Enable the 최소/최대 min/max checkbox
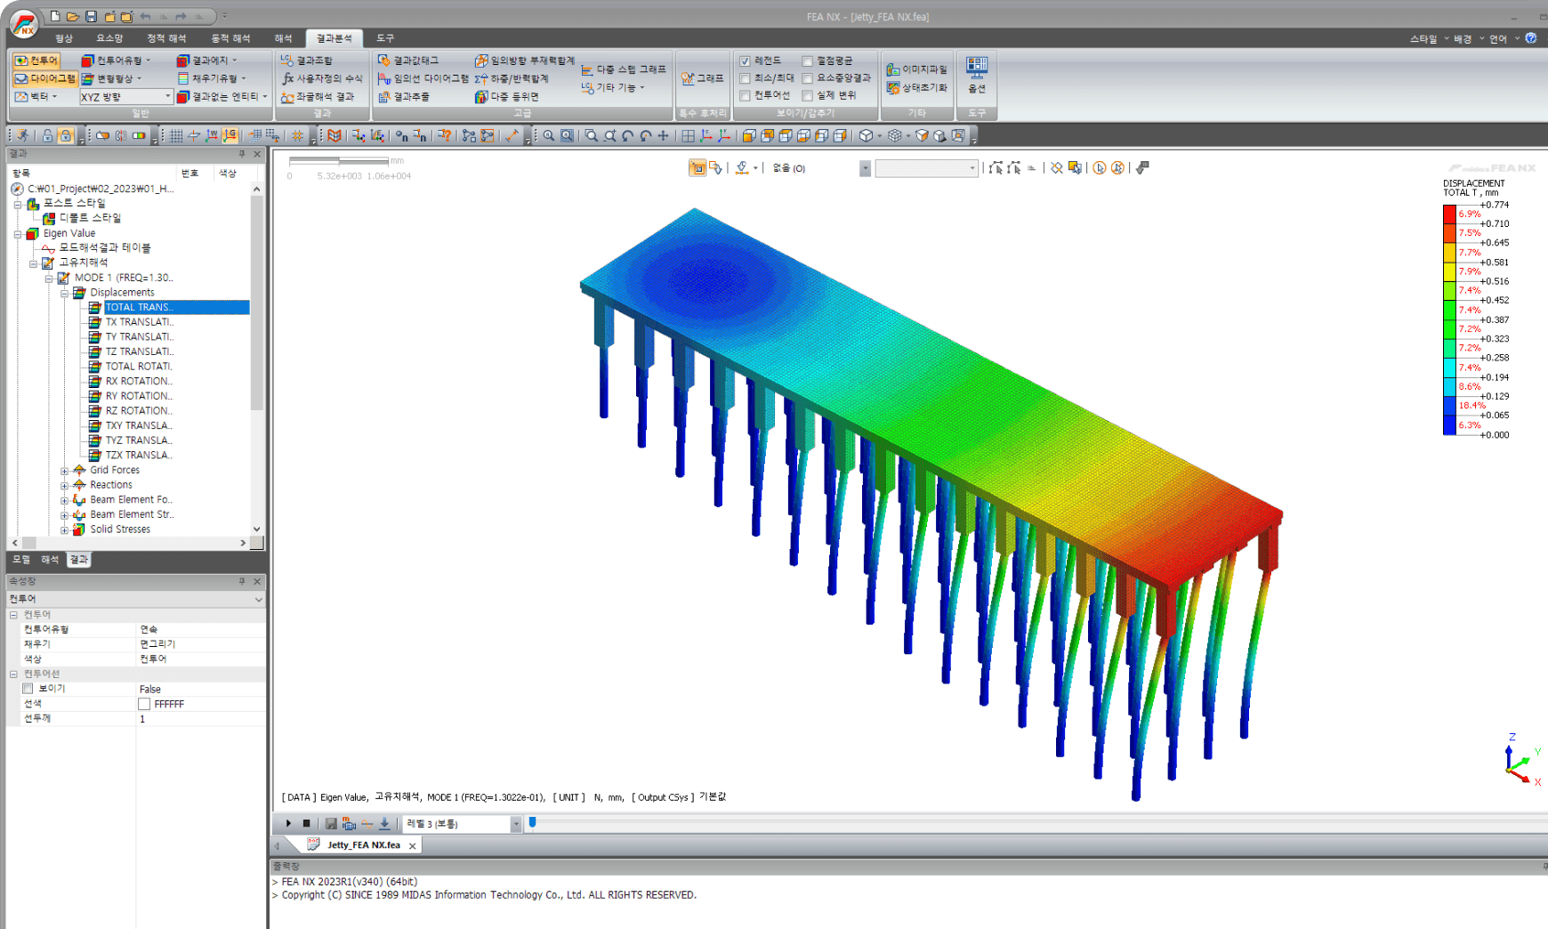Image resolution: width=1548 pixels, height=929 pixels. (745, 78)
